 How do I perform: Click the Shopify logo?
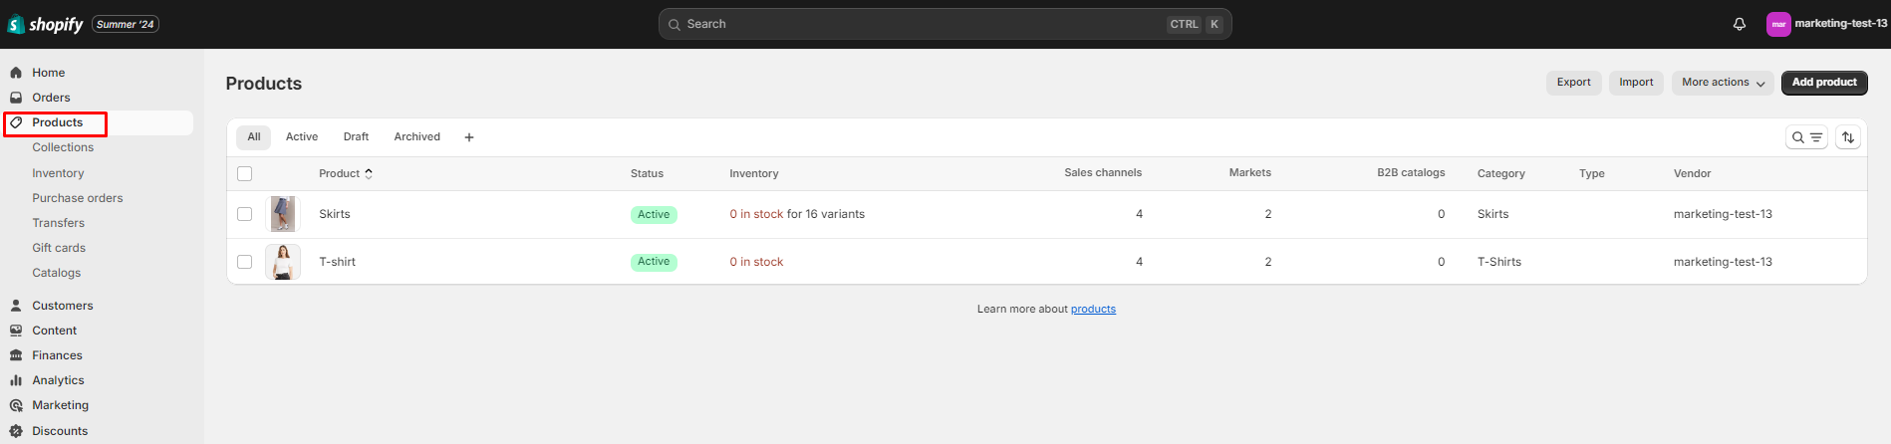coord(46,24)
